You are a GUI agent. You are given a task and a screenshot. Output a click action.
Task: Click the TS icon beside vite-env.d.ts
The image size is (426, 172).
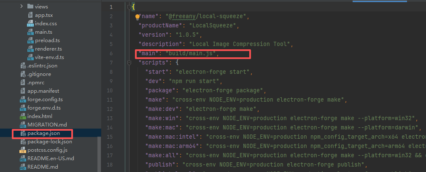(x=30, y=57)
